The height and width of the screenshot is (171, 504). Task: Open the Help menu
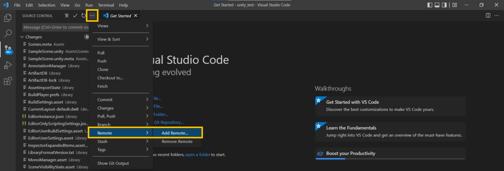123,5
